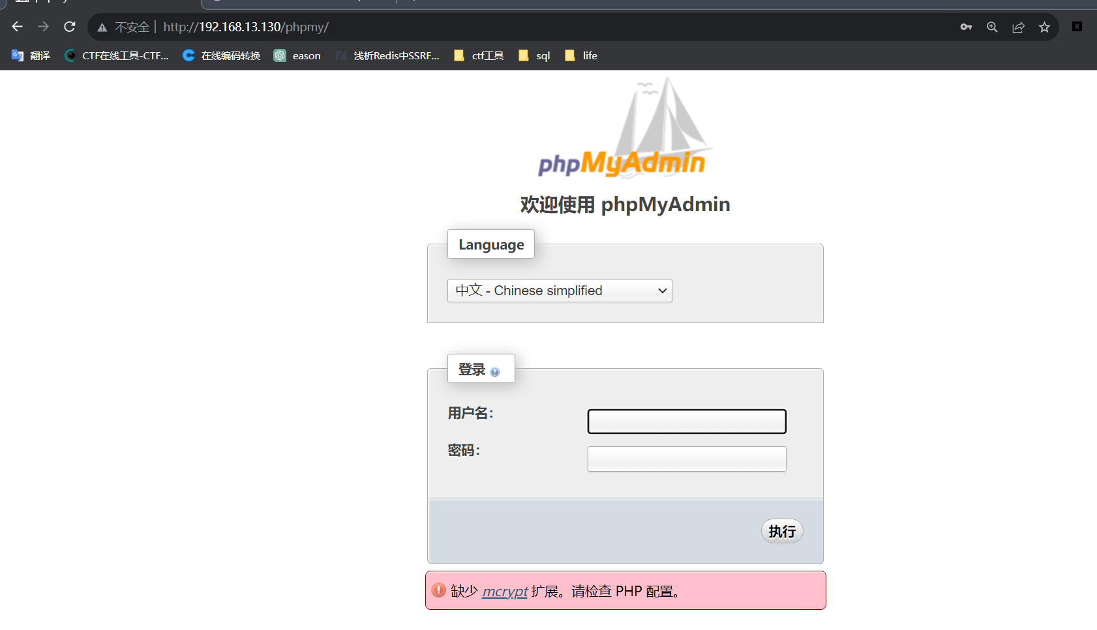Focus the 密码 password field
Viewport: 1097px width, 630px height.
tap(687, 459)
